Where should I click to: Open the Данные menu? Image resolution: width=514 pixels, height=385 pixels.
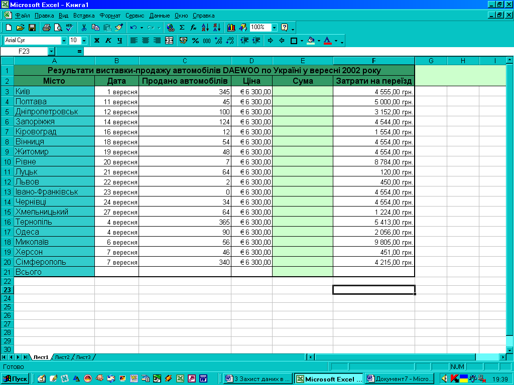click(x=160, y=16)
